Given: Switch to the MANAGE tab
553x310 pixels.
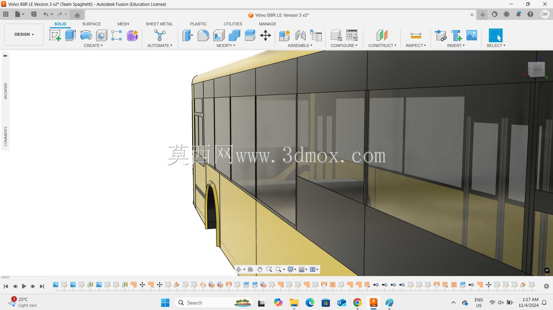Looking at the screenshot, I should 268,24.
